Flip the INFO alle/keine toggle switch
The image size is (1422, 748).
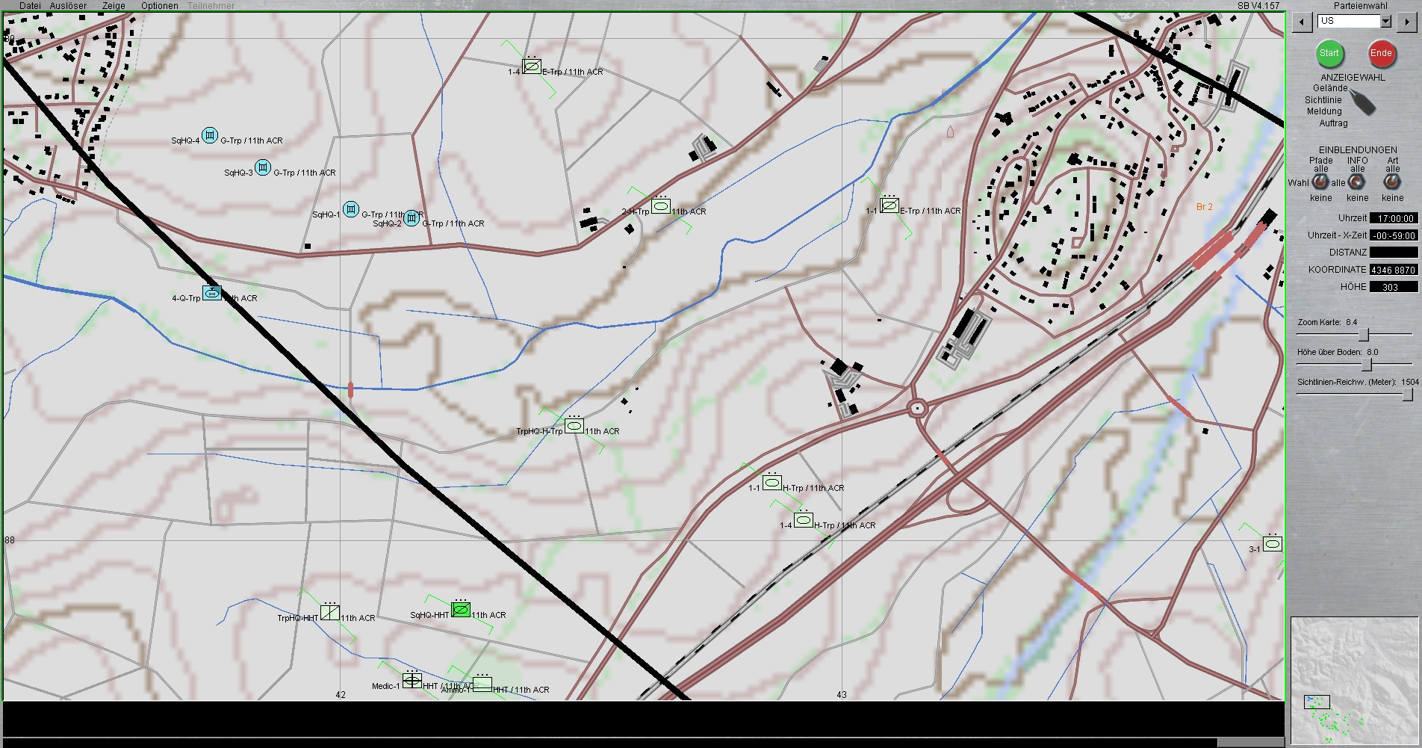tap(1356, 182)
